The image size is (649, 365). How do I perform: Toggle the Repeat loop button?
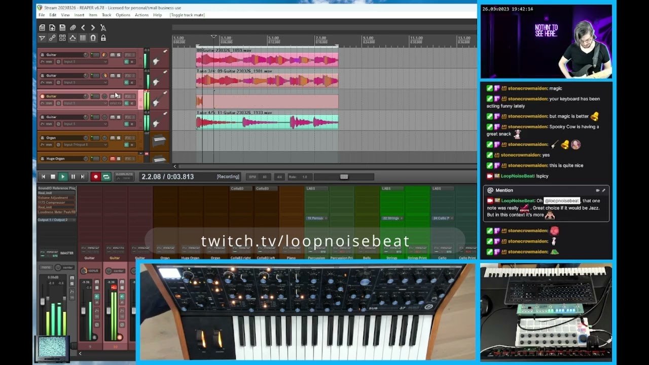coord(106,176)
